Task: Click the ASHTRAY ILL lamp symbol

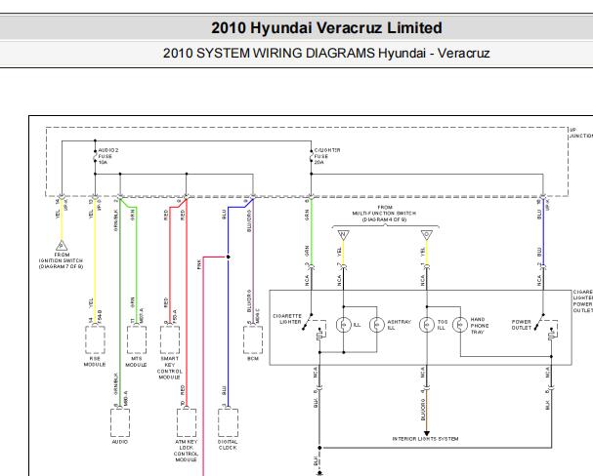Action: pos(377,325)
